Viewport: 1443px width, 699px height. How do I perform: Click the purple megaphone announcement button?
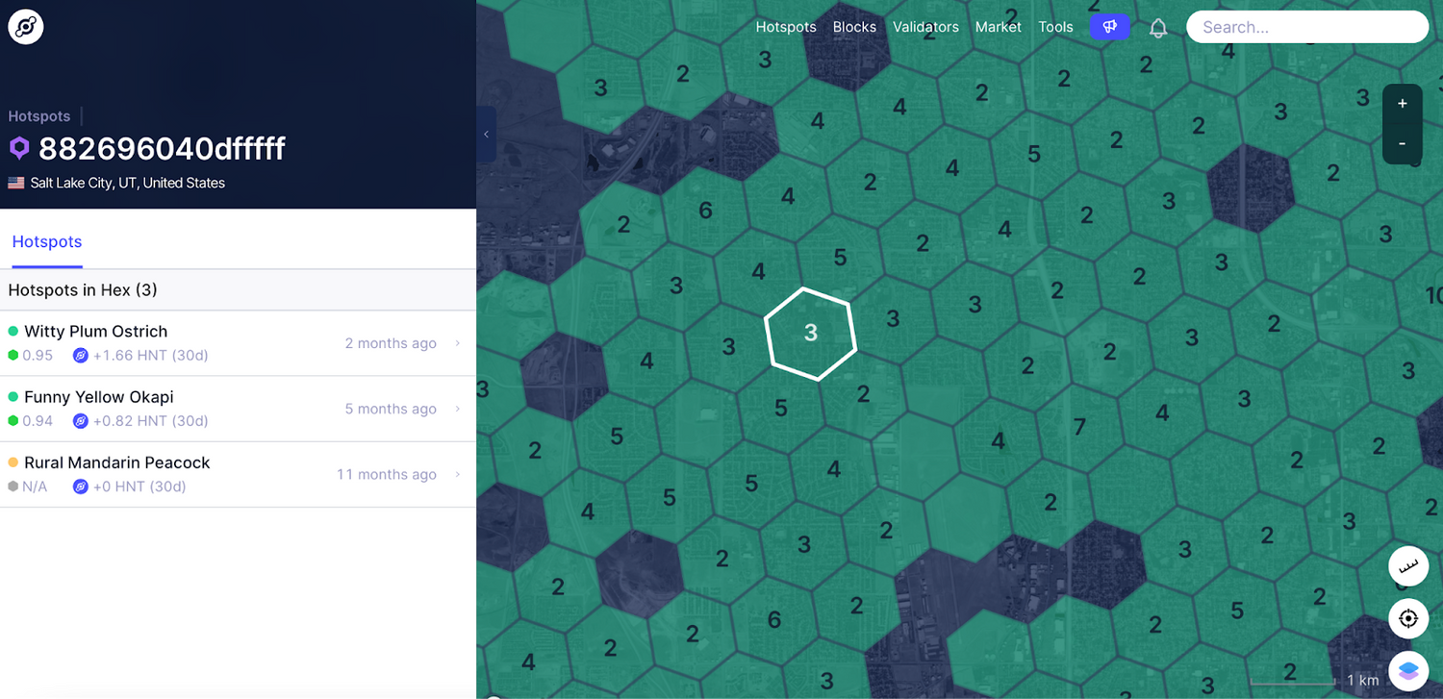click(1109, 27)
